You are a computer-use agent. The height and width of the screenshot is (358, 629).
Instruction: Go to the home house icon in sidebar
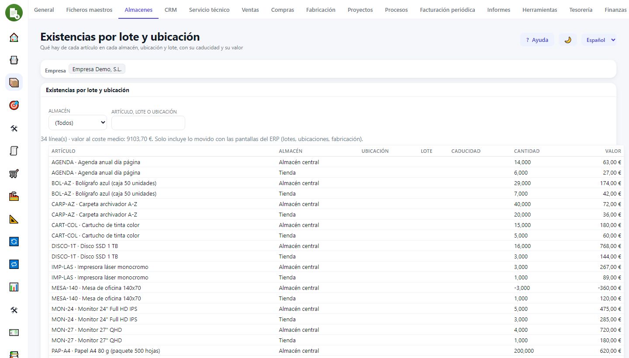[x=14, y=37]
